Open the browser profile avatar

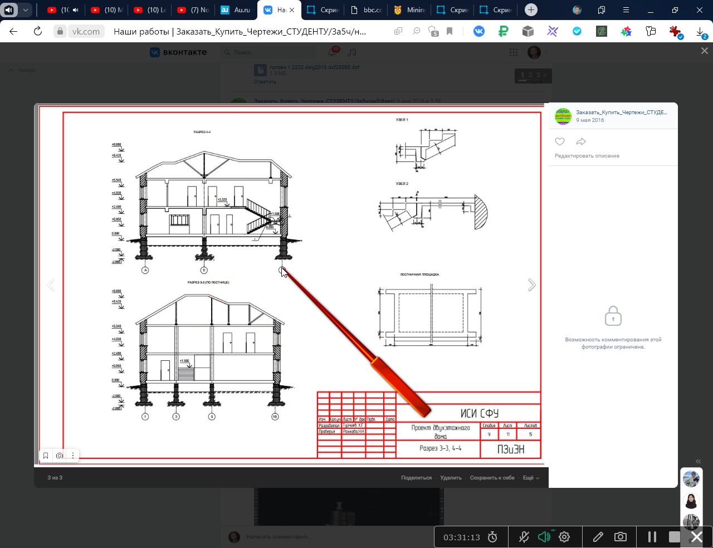tap(577, 10)
